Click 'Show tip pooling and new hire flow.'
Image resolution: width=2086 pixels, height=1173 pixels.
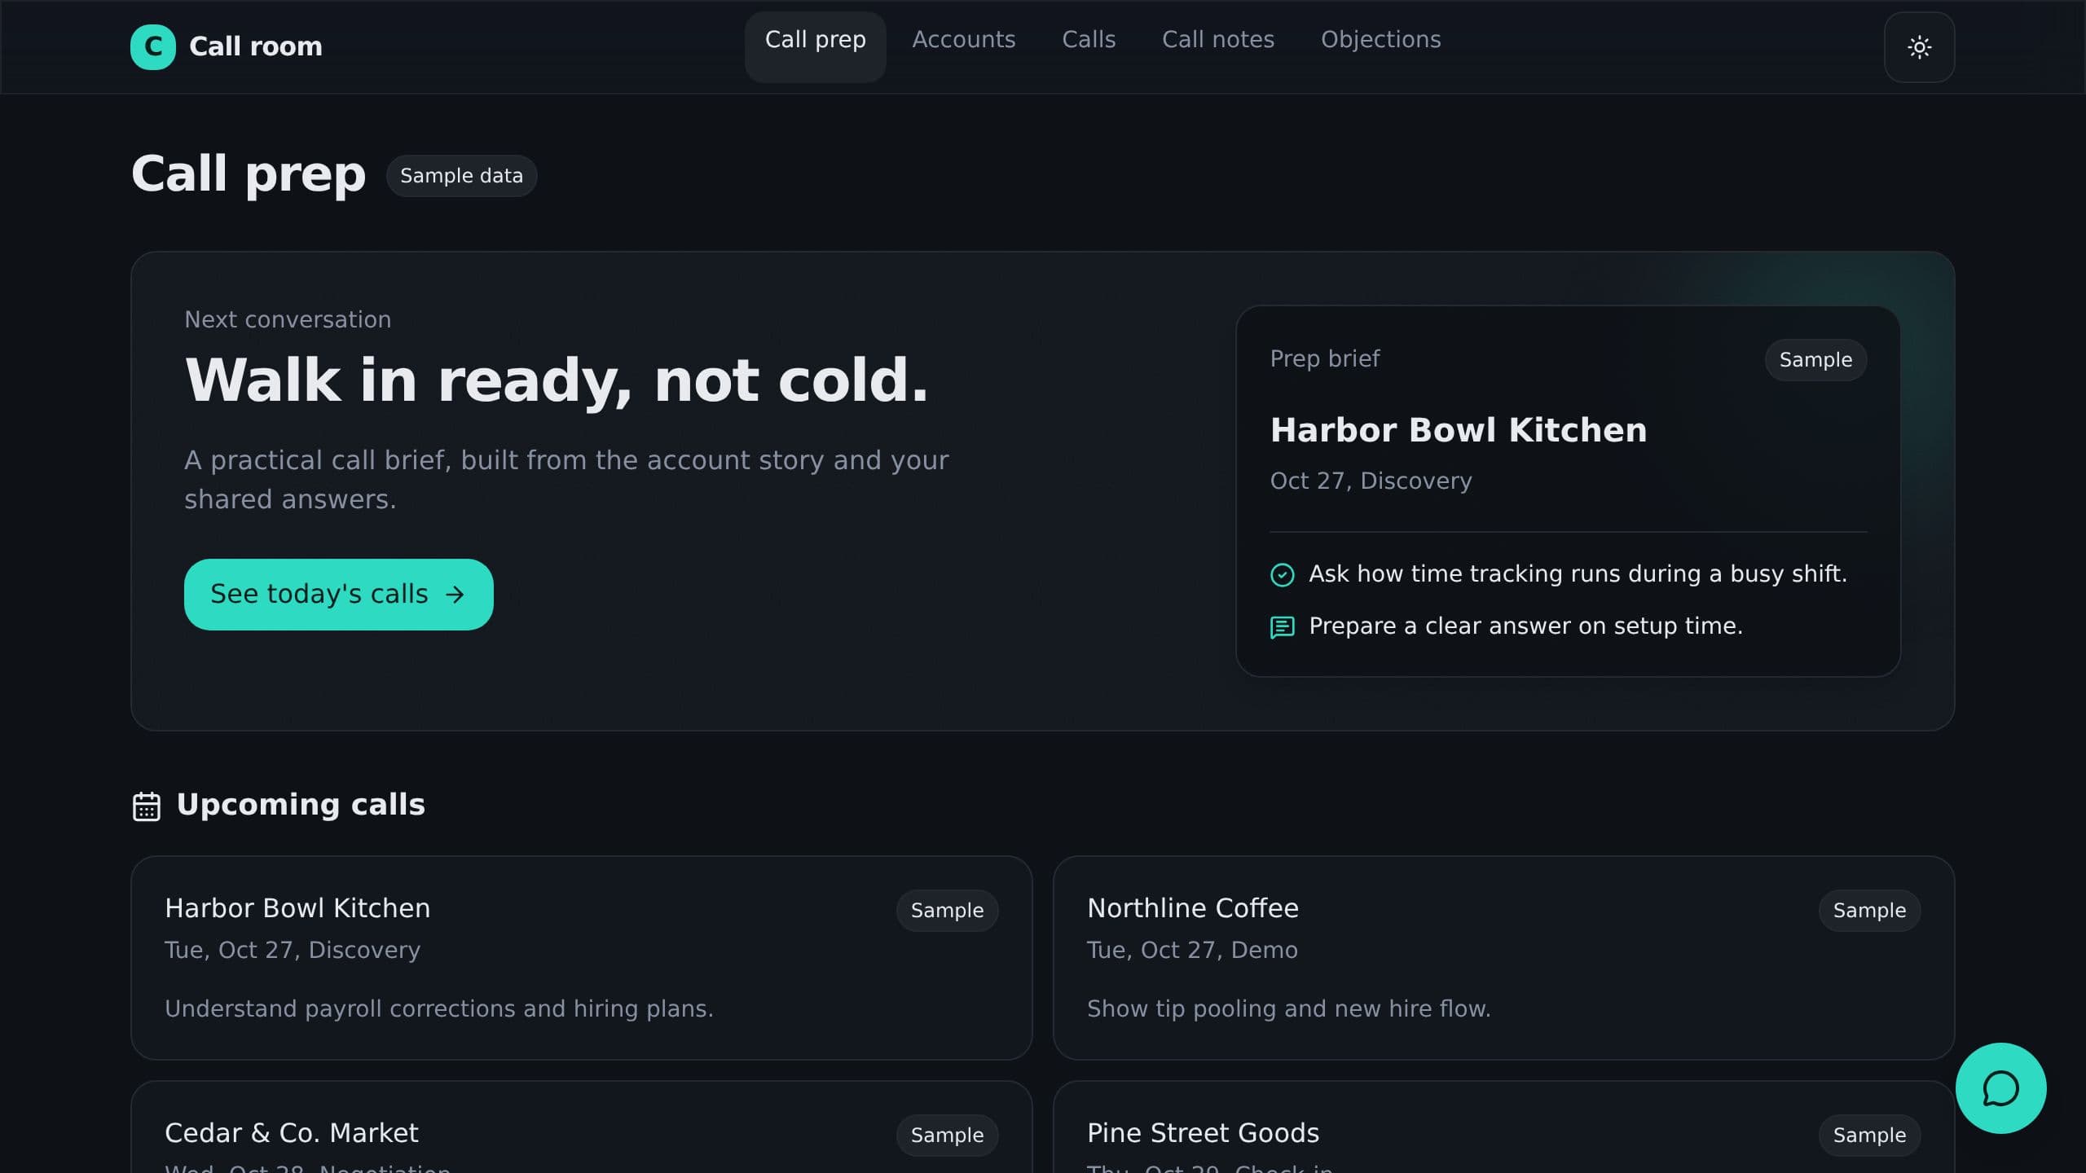[1288, 1009]
